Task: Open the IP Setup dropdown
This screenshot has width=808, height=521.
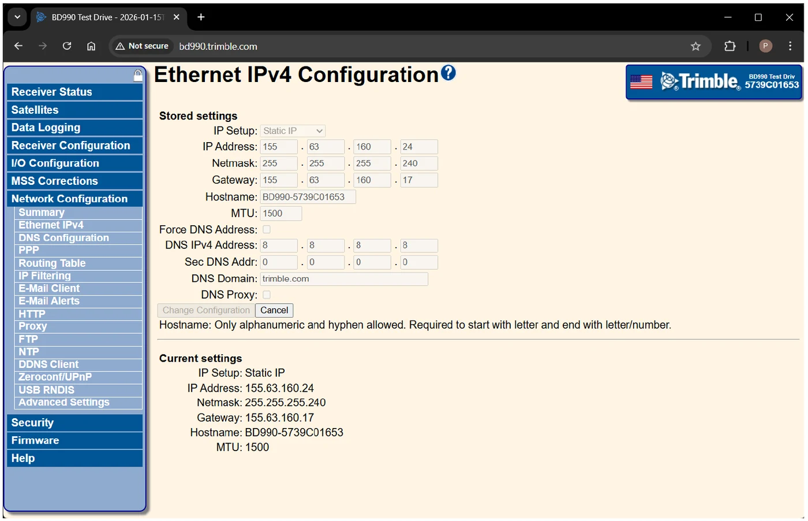Action: [x=293, y=131]
